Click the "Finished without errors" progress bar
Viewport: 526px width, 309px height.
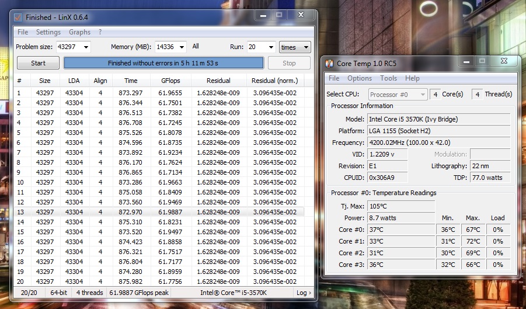163,63
